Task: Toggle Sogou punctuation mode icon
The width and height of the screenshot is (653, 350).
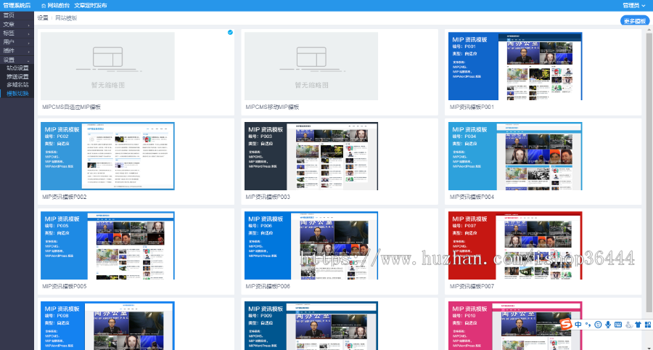Action: click(588, 325)
